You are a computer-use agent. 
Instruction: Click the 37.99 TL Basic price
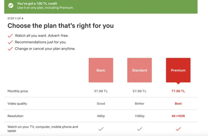point(101,91)
